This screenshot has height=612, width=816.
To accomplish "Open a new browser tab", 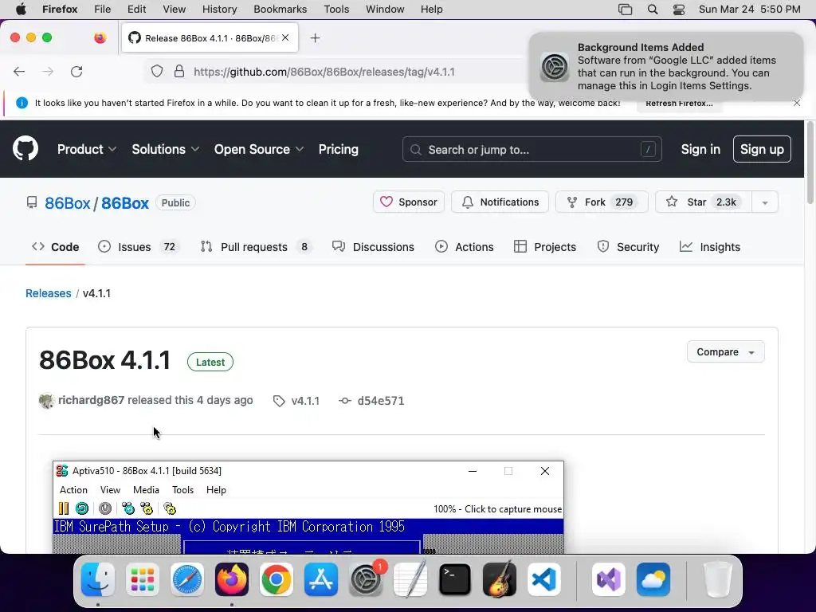I will [x=315, y=38].
